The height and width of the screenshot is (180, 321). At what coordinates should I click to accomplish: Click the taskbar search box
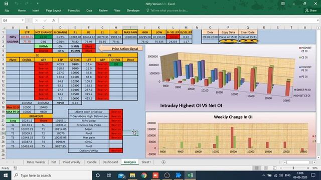point(52,175)
